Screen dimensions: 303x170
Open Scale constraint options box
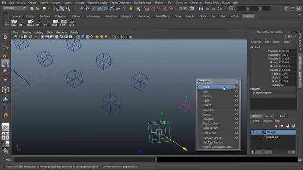click(236, 101)
